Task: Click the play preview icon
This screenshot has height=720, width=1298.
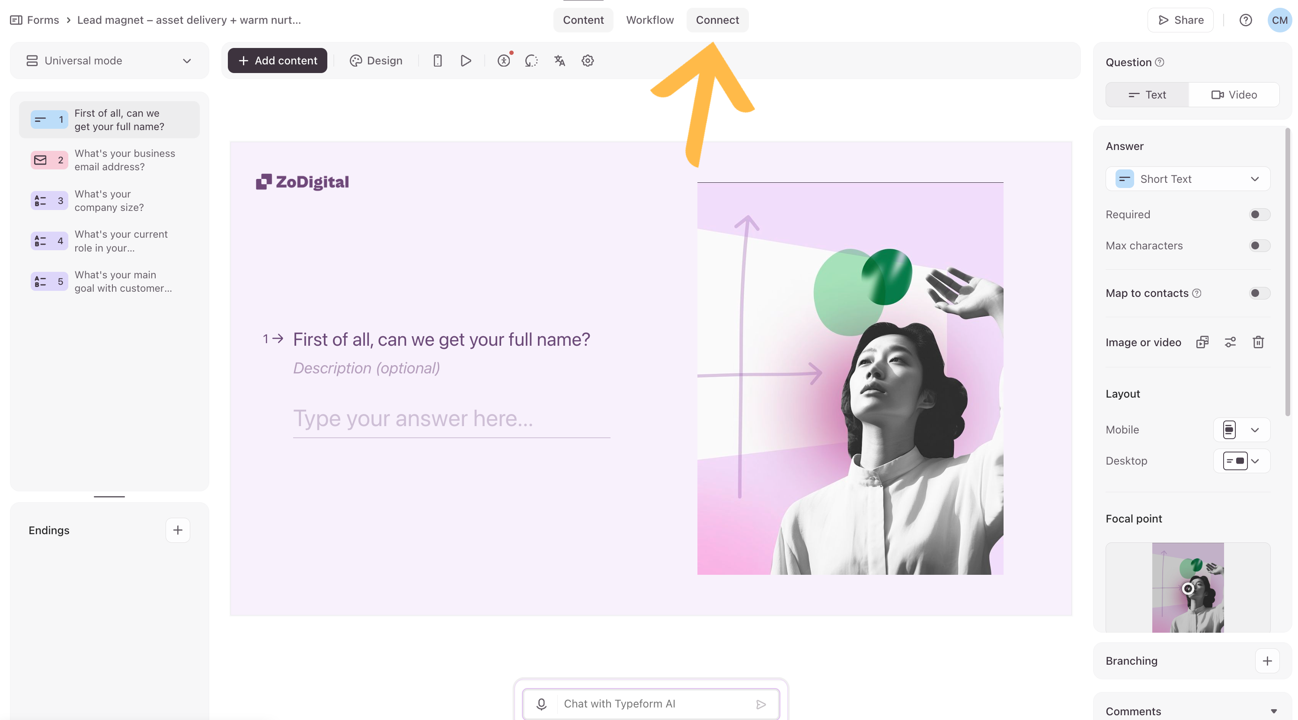Action: point(466,61)
